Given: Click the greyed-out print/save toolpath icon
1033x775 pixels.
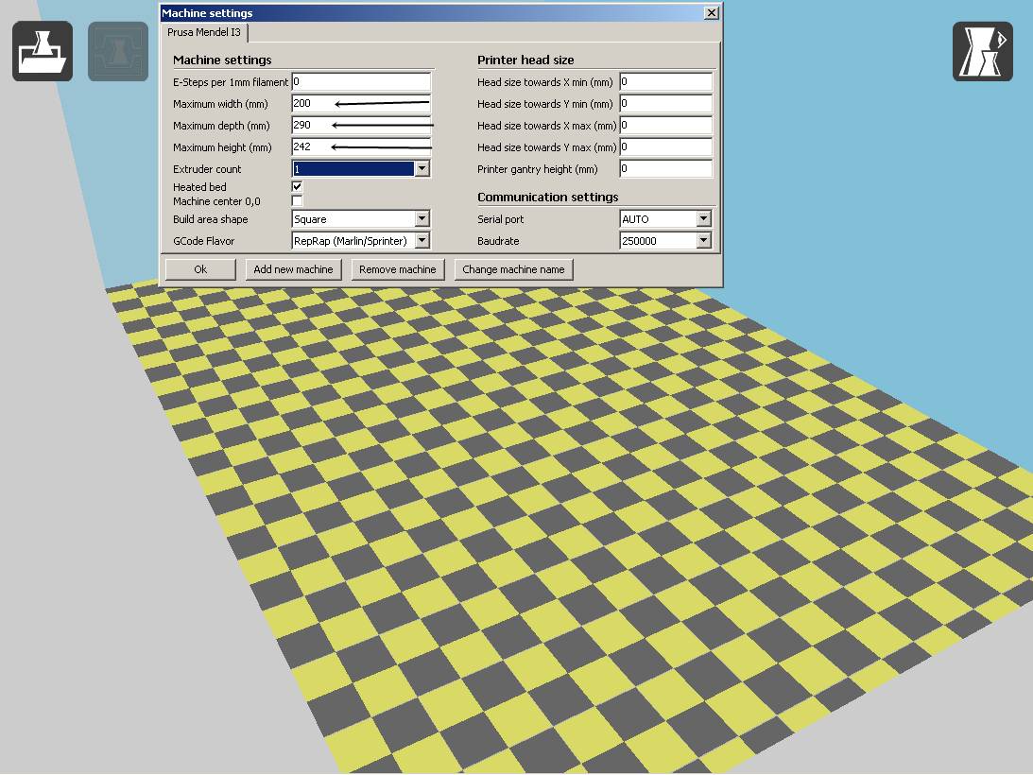Looking at the screenshot, I should coord(118,51).
